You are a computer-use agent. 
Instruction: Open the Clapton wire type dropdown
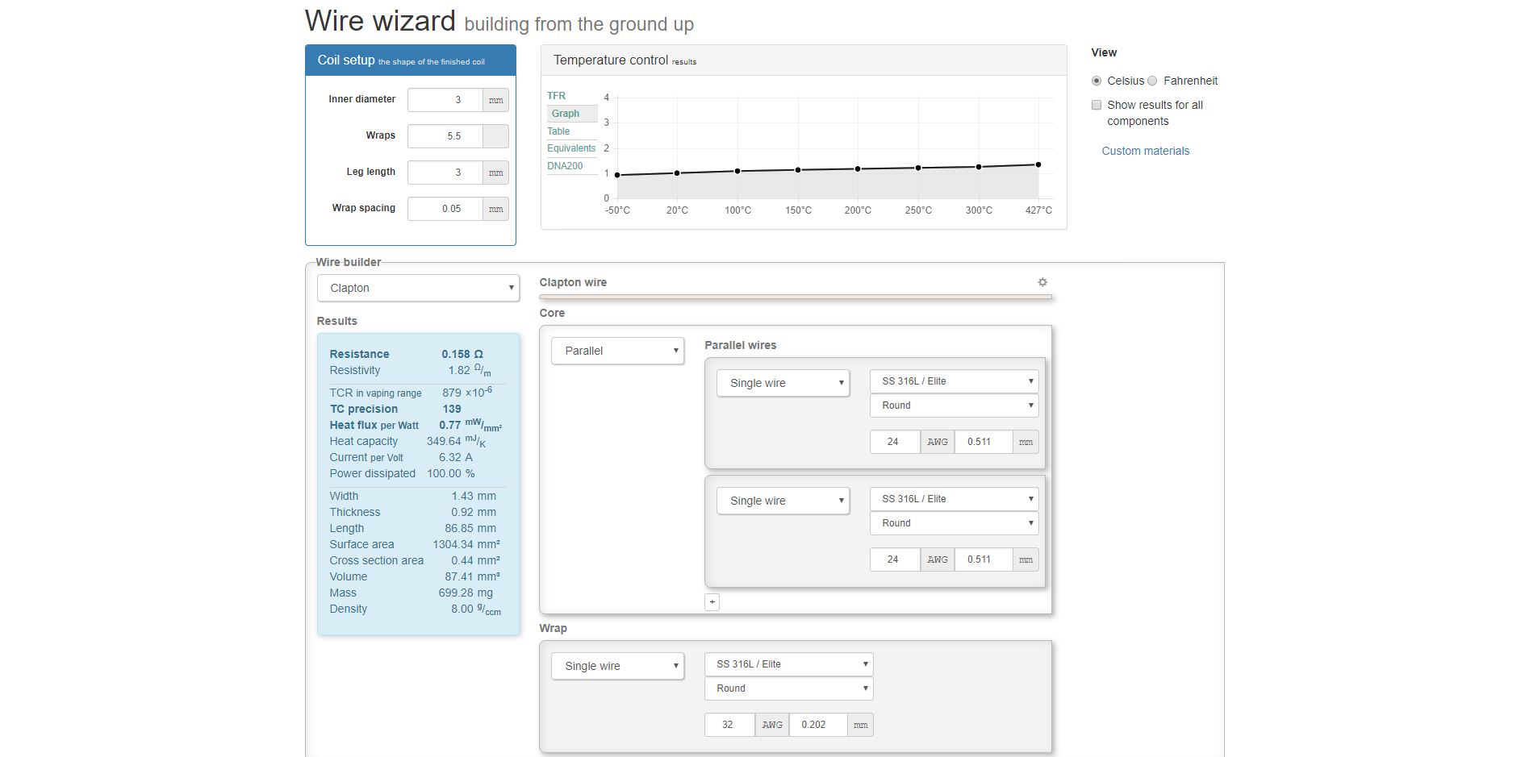pyautogui.click(x=418, y=288)
